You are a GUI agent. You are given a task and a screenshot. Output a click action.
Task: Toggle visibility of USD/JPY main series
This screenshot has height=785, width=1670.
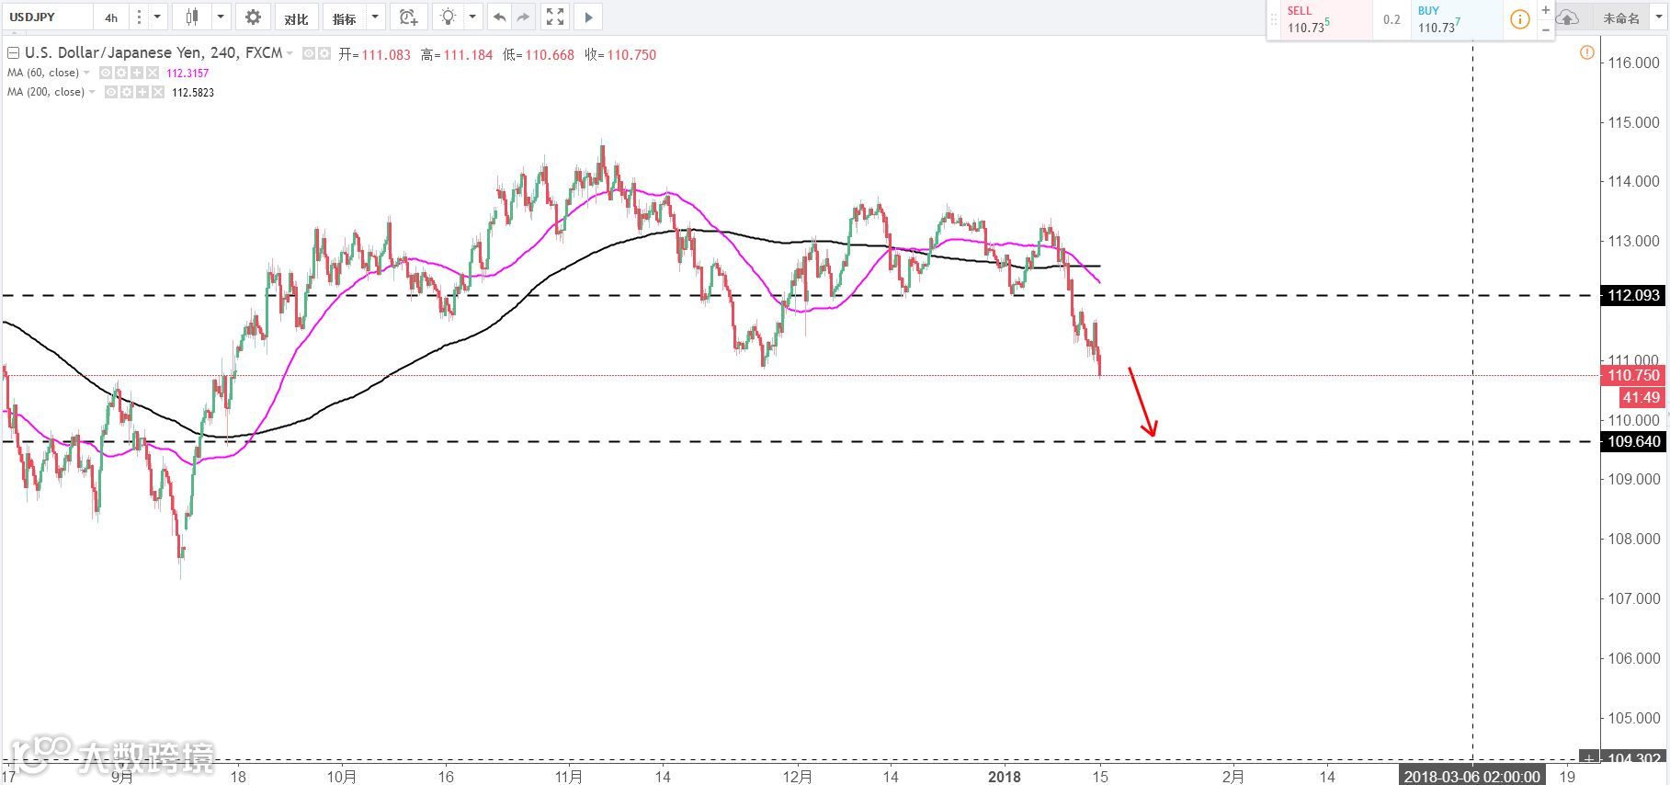309,53
